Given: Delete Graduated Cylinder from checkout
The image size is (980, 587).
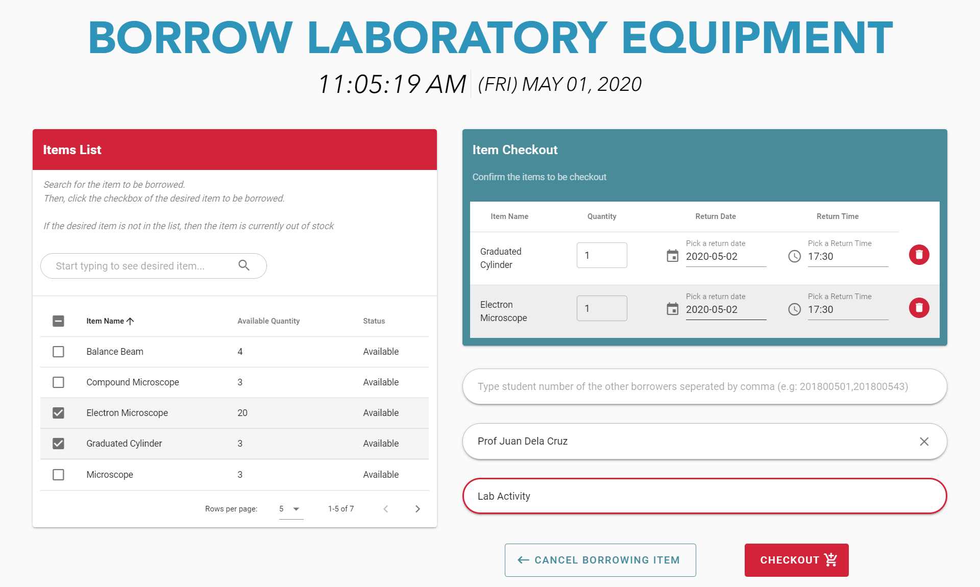Looking at the screenshot, I should click(x=919, y=255).
